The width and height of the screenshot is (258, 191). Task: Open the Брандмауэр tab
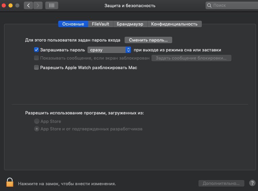click(130, 24)
